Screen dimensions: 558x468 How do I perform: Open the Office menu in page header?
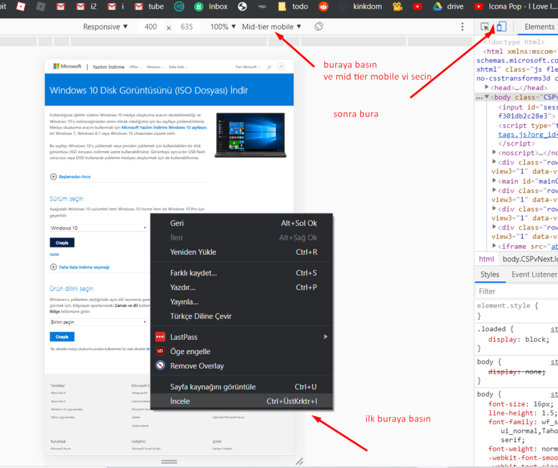pyautogui.click(x=136, y=67)
